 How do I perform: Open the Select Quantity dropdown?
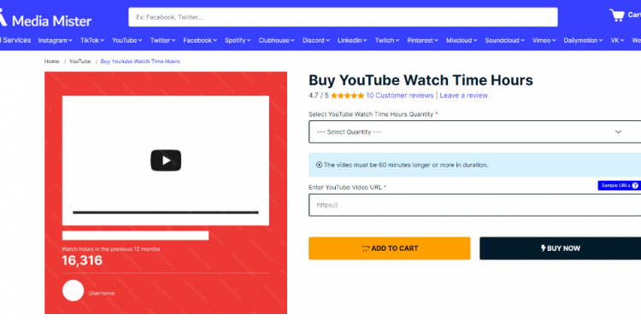474,131
